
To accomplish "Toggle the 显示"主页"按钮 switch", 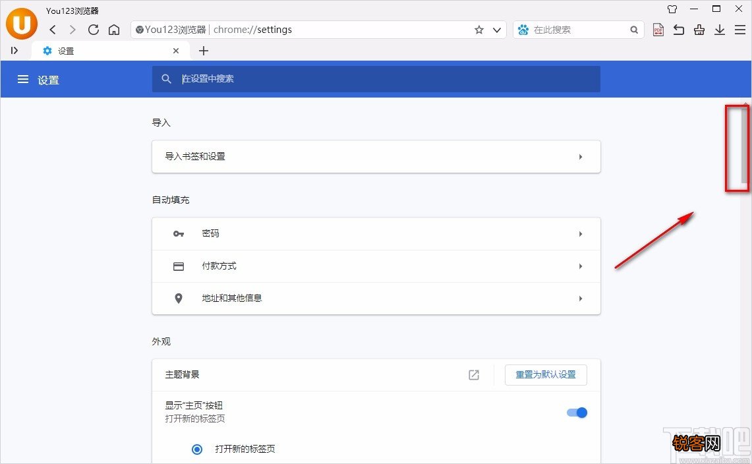I will (x=577, y=413).
